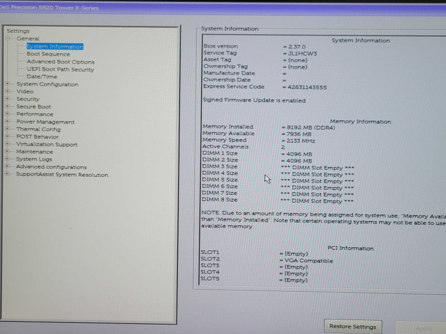Click the SLOT5 (Empty) value
Image resolution: width=446 pixels, height=334 pixels.
coord(296,280)
